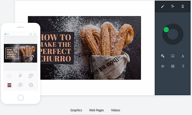Viewport: 192px width, 115px height.
Task: Tap the resize duplicate squares icon on phone
Action: (x=31, y=76)
